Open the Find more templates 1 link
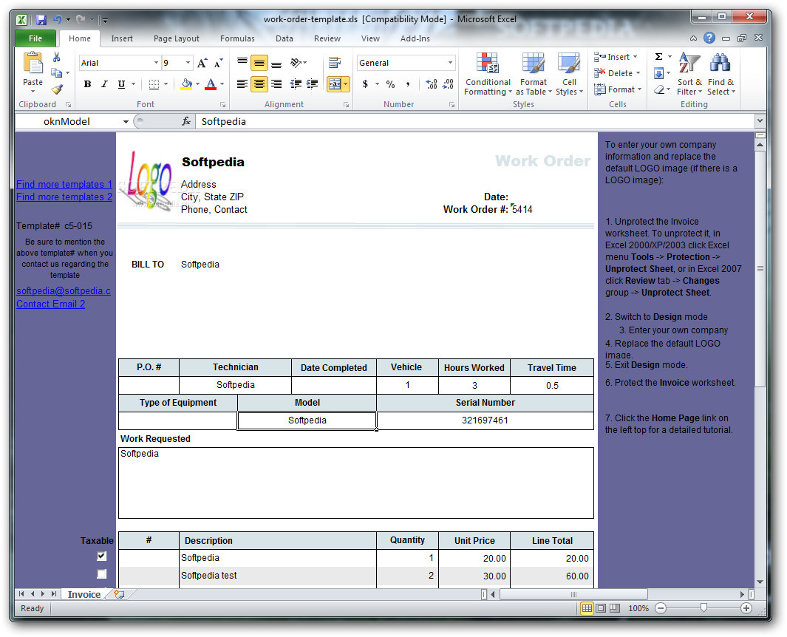This screenshot has height=637, width=787. click(64, 184)
